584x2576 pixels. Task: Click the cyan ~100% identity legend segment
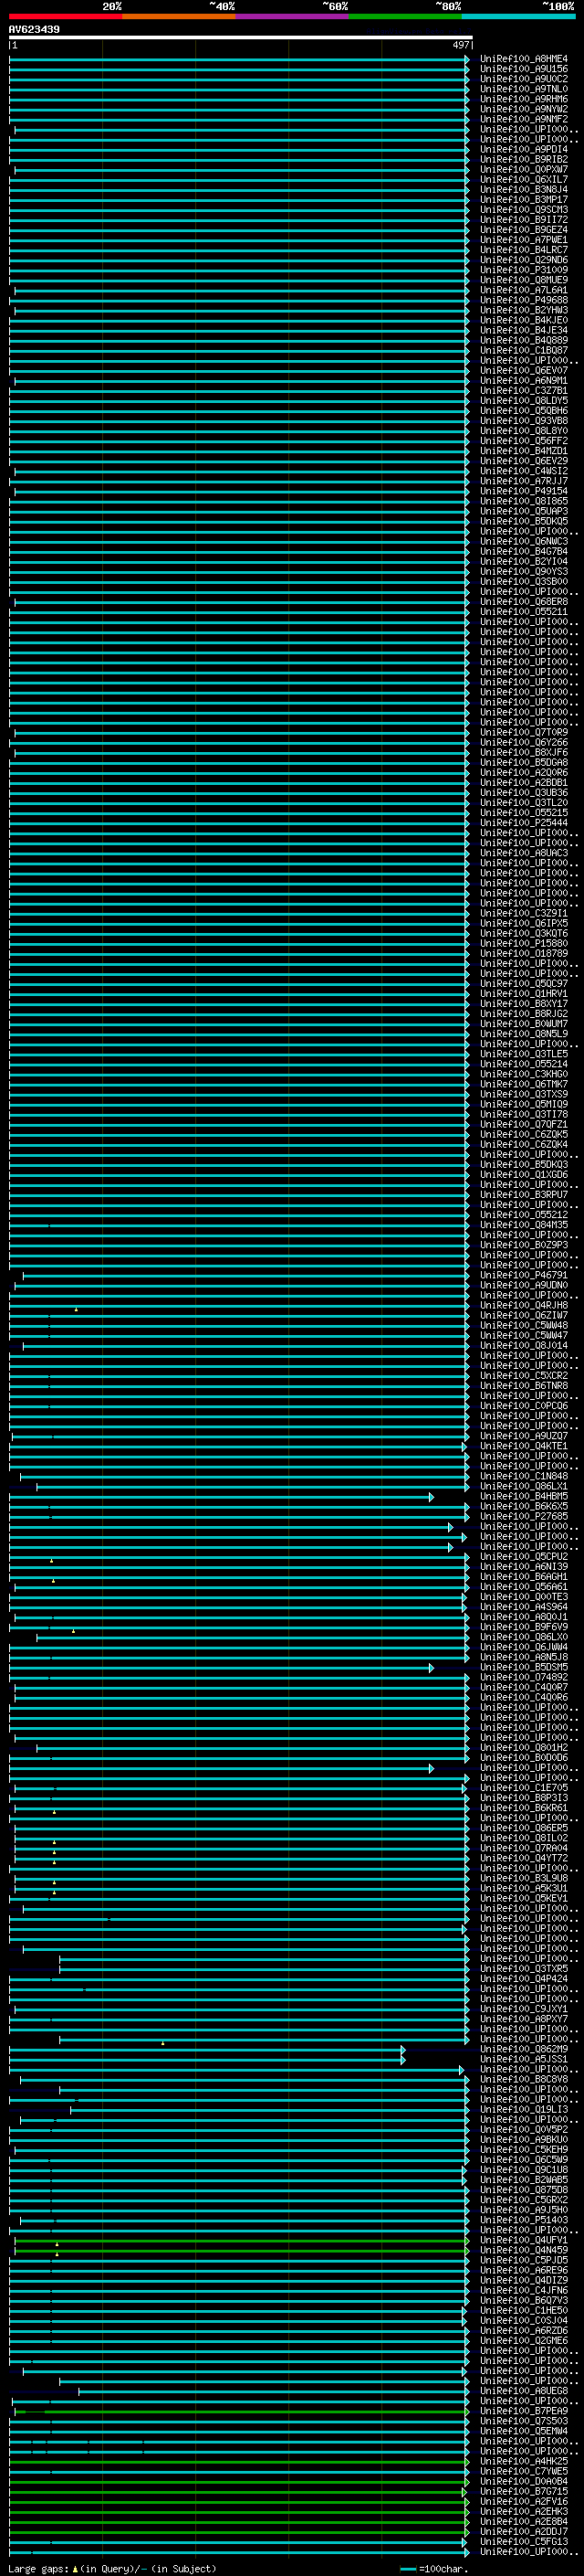tap(519, 16)
